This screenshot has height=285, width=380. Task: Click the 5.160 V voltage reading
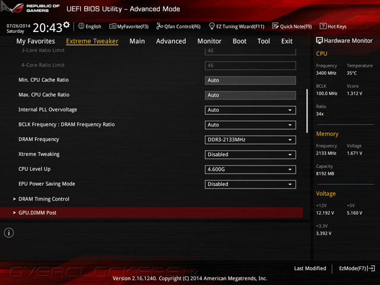(x=354, y=213)
